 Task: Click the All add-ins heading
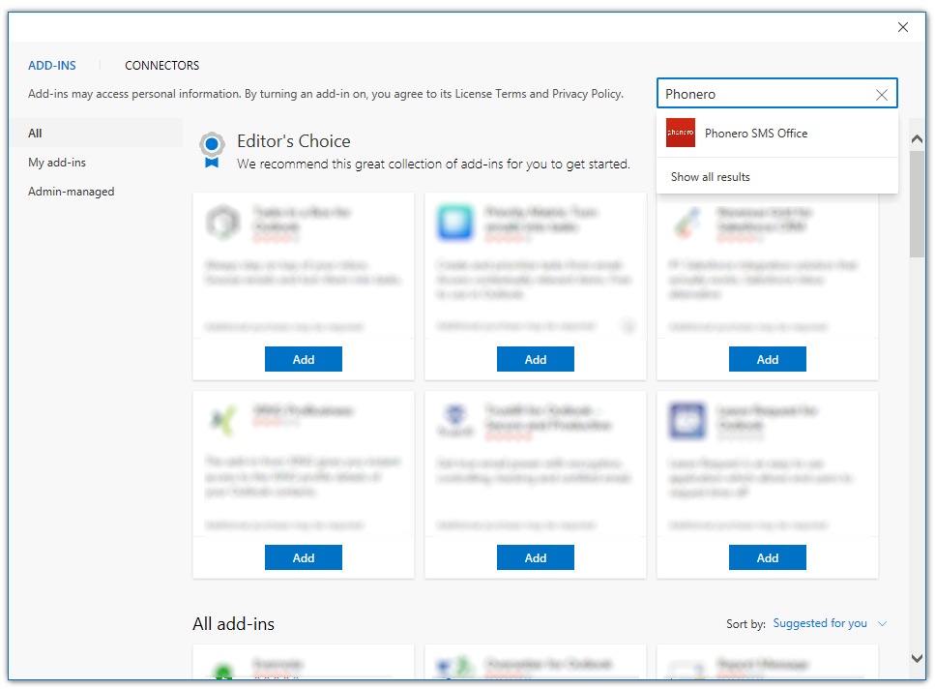(233, 624)
